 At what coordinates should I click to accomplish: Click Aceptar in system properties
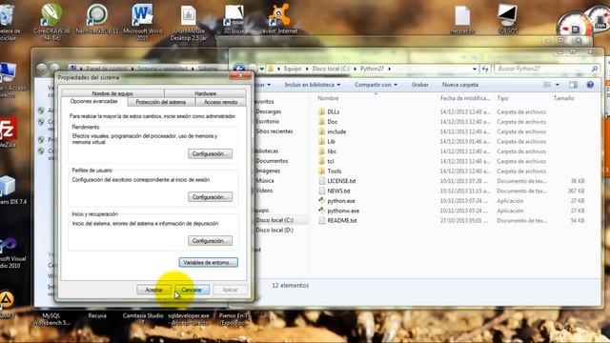[153, 290]
